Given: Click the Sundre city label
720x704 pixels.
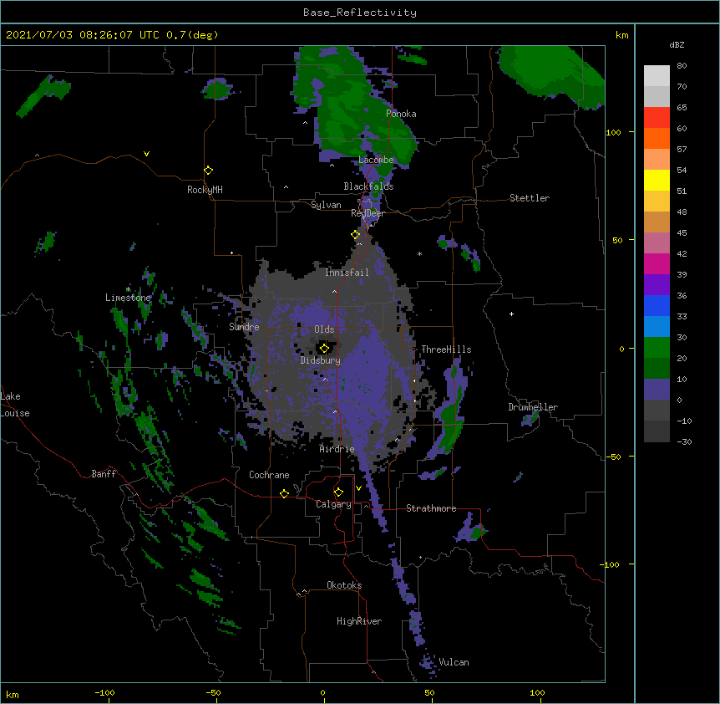Looking at the screenshot, I should [x=244, y=327].
